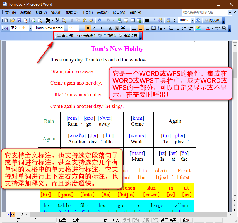238x223 pixels.
Task: Toggle bulleted list
Action: 177,28
